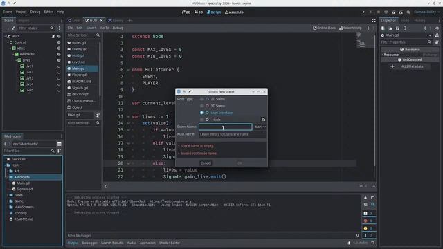Image resolution: width=443 pixels, height=249 pixels.
Task: Click the stop running project icon
Action: tap(379, 12)
